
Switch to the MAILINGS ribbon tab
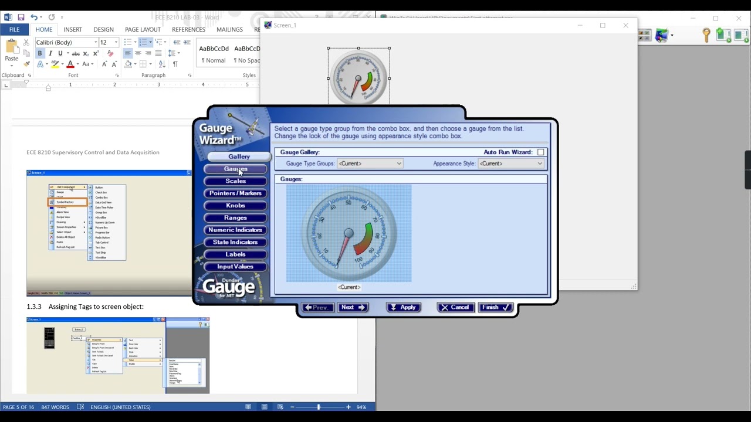point(229,29)
